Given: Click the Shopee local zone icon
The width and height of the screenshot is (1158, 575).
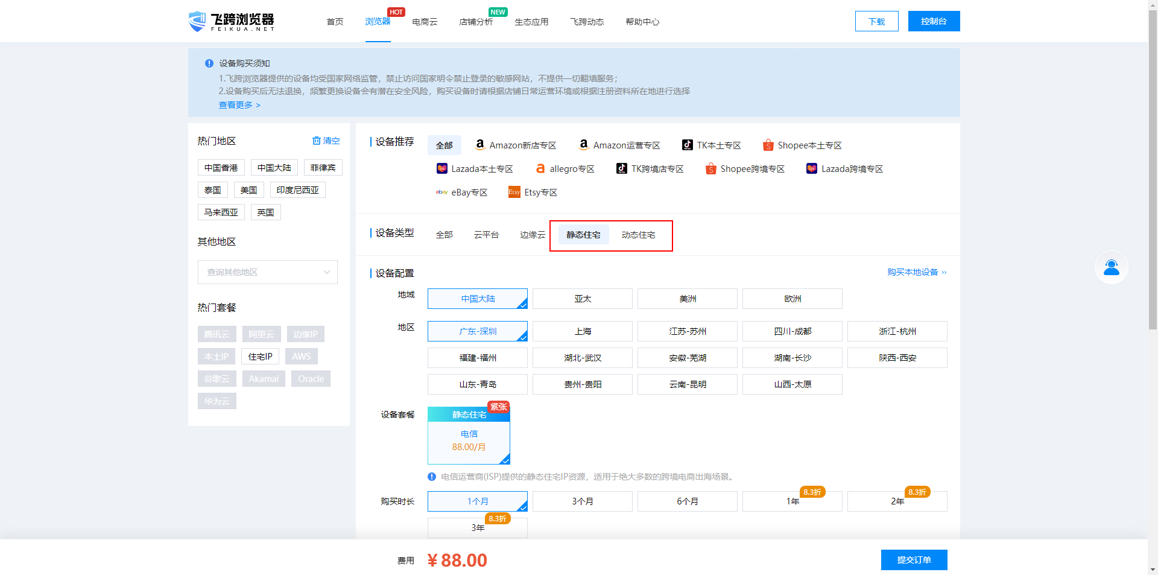Looking at the screenshot, I should coord(768,145).
